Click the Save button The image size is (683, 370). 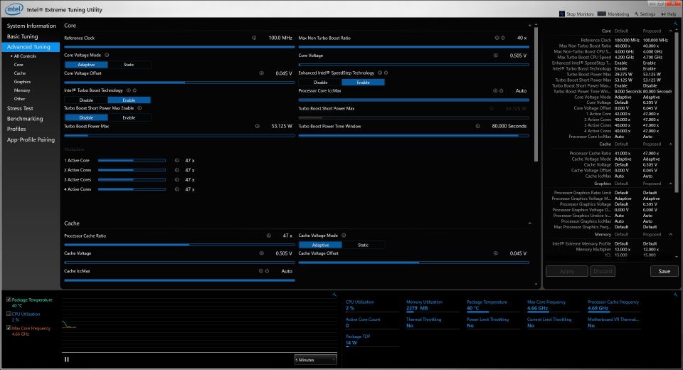click(x=664, y=271)
